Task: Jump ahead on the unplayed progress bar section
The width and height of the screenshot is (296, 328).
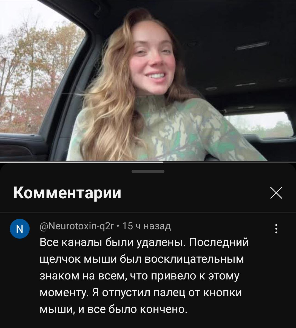Action: point(229,162)
